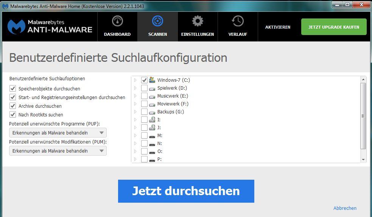The height and width of the screenshot is (217, 372).
Task: Click the drive list scrollbar thumb
Action: (363, 116)
